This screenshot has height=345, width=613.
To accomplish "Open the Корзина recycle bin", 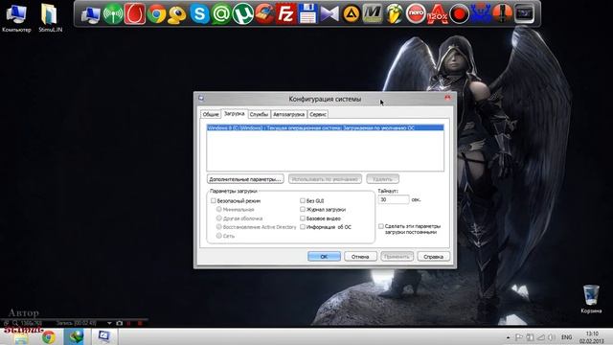I will [x=591, y=299].
